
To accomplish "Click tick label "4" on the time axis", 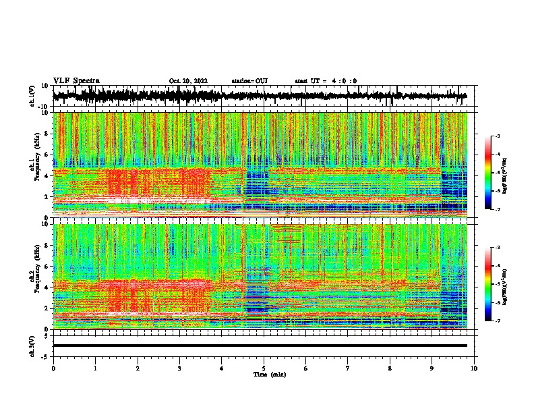I will (222, 368).
